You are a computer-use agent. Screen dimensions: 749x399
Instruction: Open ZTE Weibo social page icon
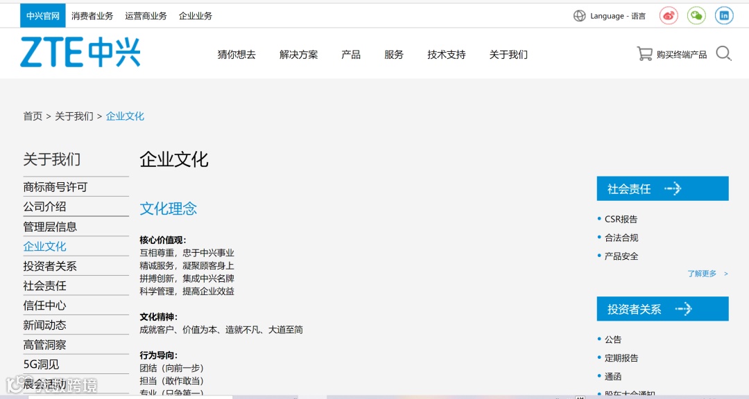(x=669, y=16)
